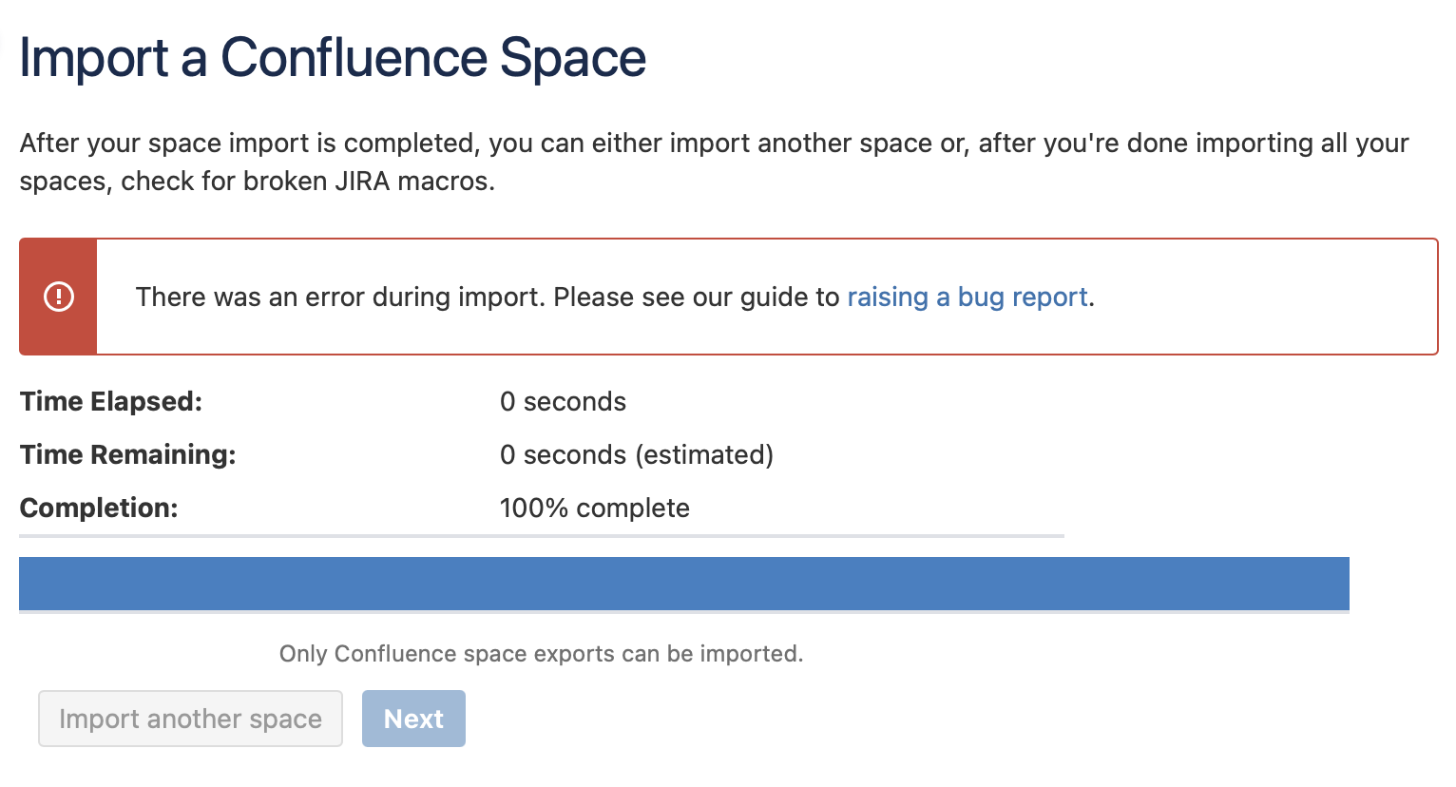Image resolution: width=1456 pixels, height=787 pixels.
Task: Select the Import a Confluence Space heading
Action: click(x=332, y=58)
